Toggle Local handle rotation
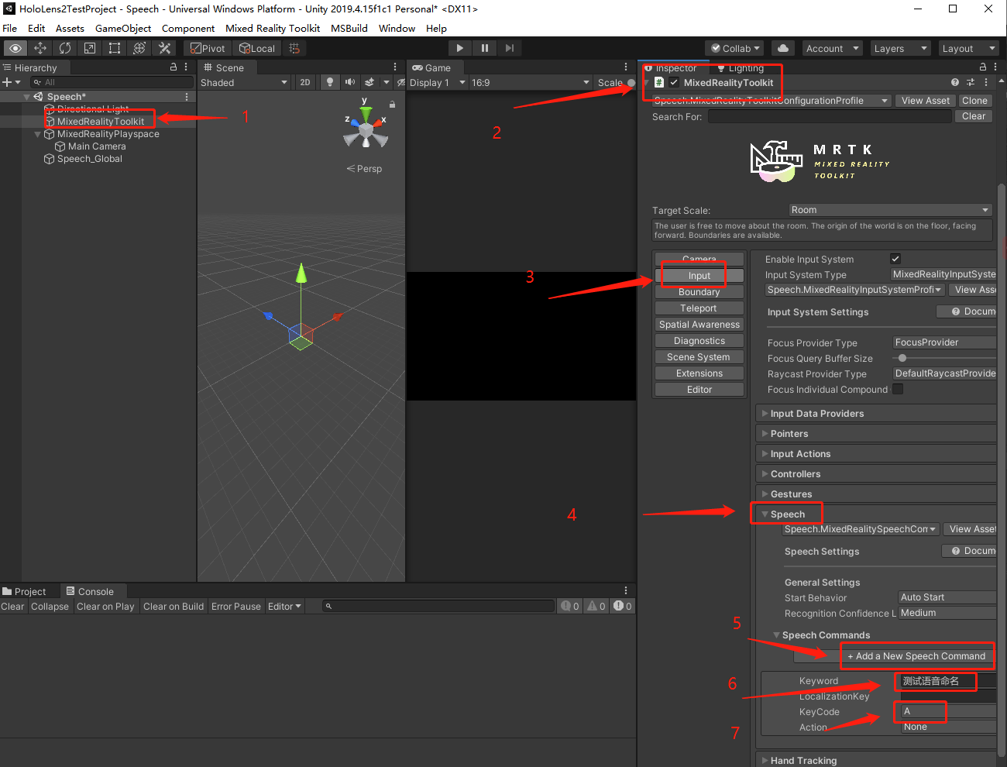 (x=257, y=48)
